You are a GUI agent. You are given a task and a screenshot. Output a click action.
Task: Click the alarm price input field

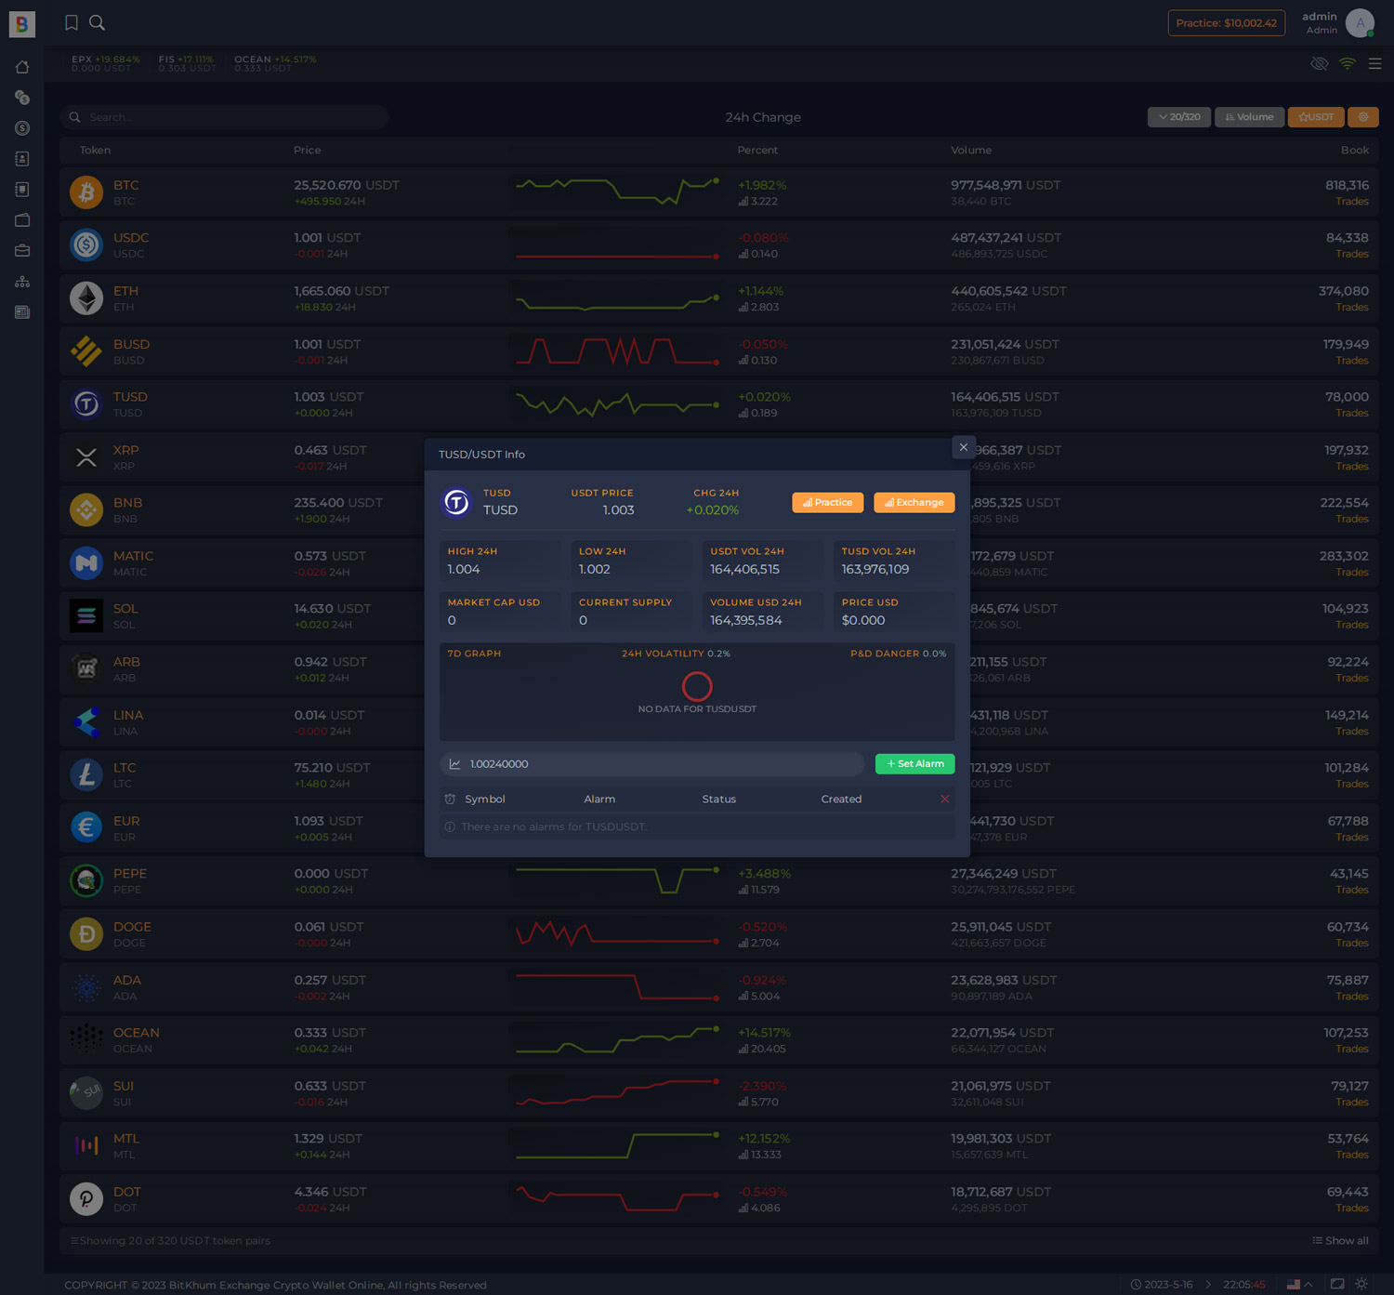click(x=652, y=764)
